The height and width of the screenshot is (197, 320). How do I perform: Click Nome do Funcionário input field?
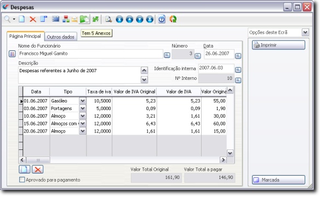coord(90,54)
